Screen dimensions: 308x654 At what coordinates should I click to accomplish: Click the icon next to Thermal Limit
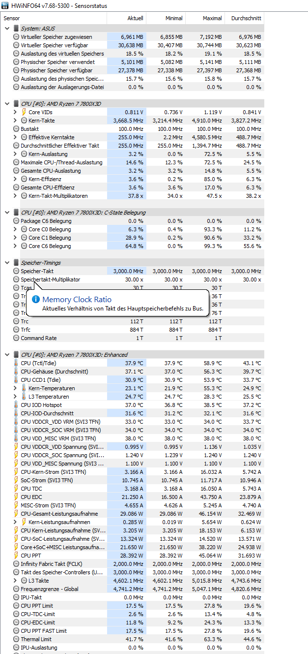click(16, 639)
